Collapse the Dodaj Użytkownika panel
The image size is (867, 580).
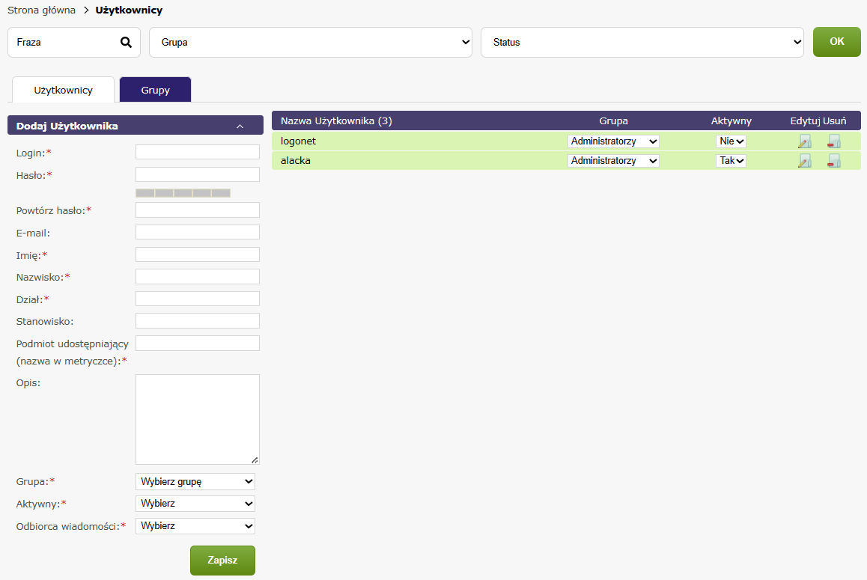[x=240, y=126]
